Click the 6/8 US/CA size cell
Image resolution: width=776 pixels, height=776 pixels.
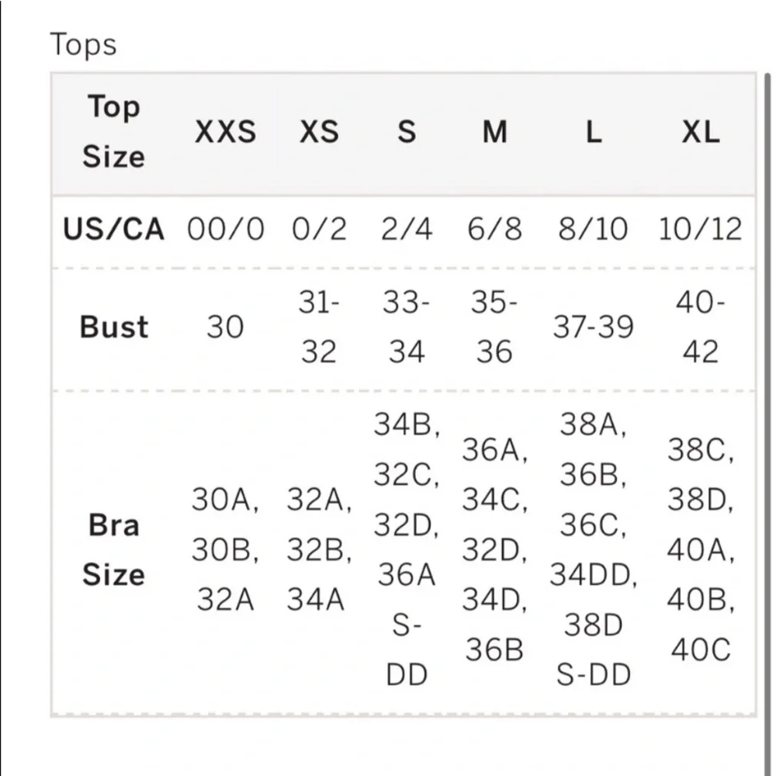(494, 230)
